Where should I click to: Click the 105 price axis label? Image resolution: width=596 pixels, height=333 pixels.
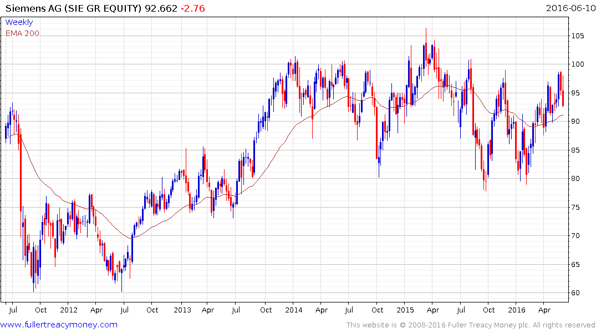click(577, 36)
